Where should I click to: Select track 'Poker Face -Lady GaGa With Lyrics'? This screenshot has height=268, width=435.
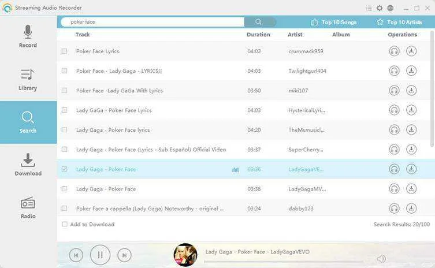[x=119, y=91]
